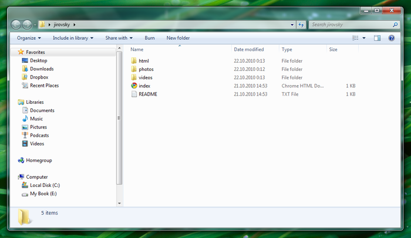The height and width of the screenshot is (238, 411).
Task: Open the Documents library
Action: (x=42, y=110)
